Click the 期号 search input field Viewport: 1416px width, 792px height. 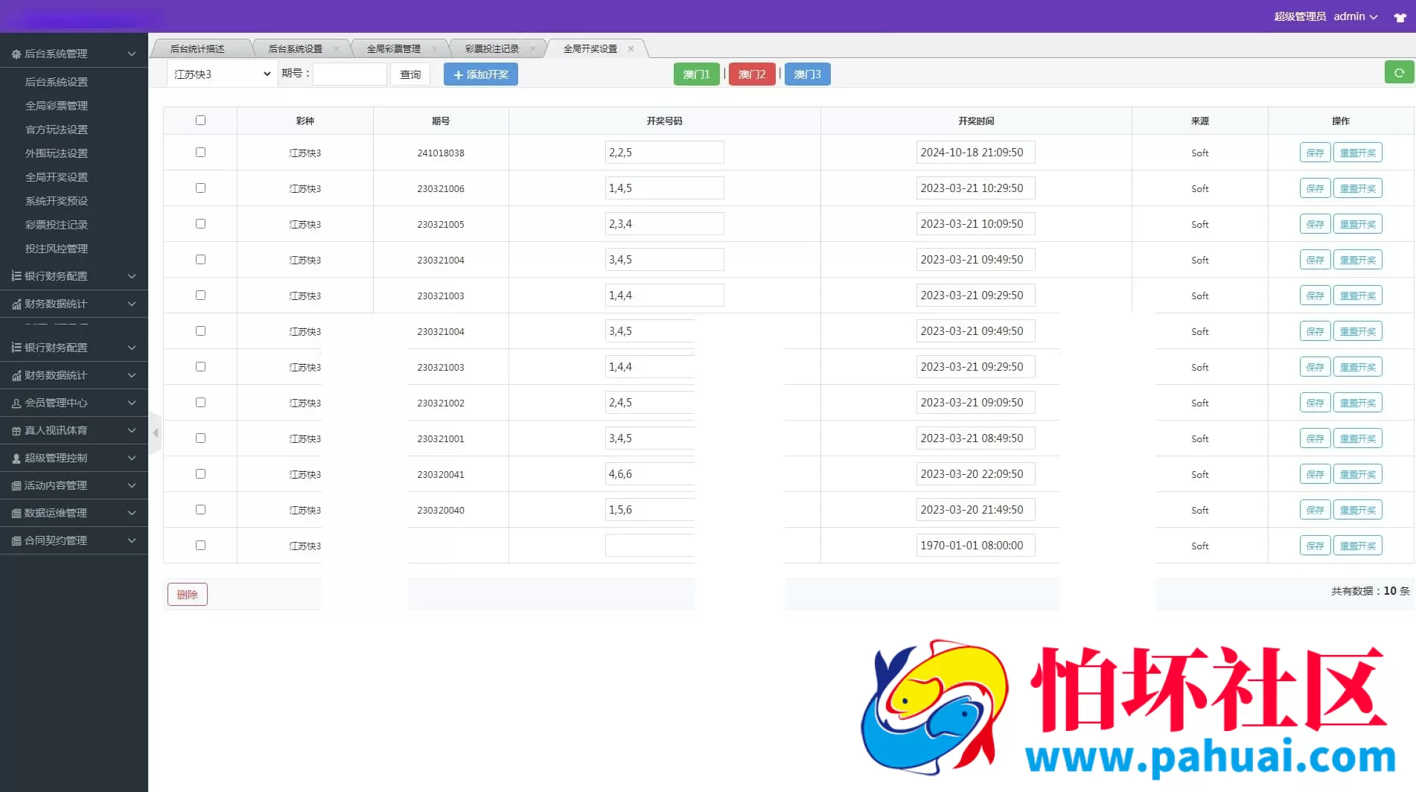tap(349, 74)
